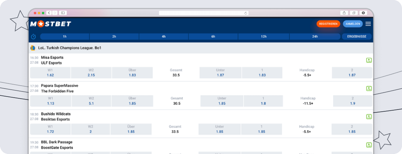
Task: Open the ULF Esports team name
Action: pyautogui.click(x=51, y=63)
